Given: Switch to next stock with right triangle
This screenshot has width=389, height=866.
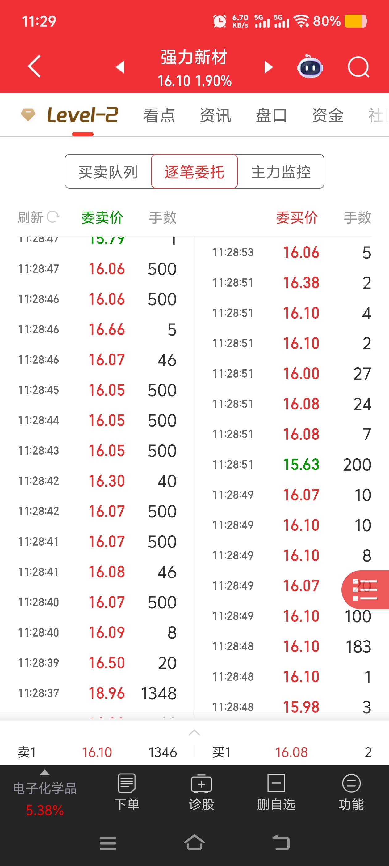Looking at the screenshot, I should click(x=268, y=67).
